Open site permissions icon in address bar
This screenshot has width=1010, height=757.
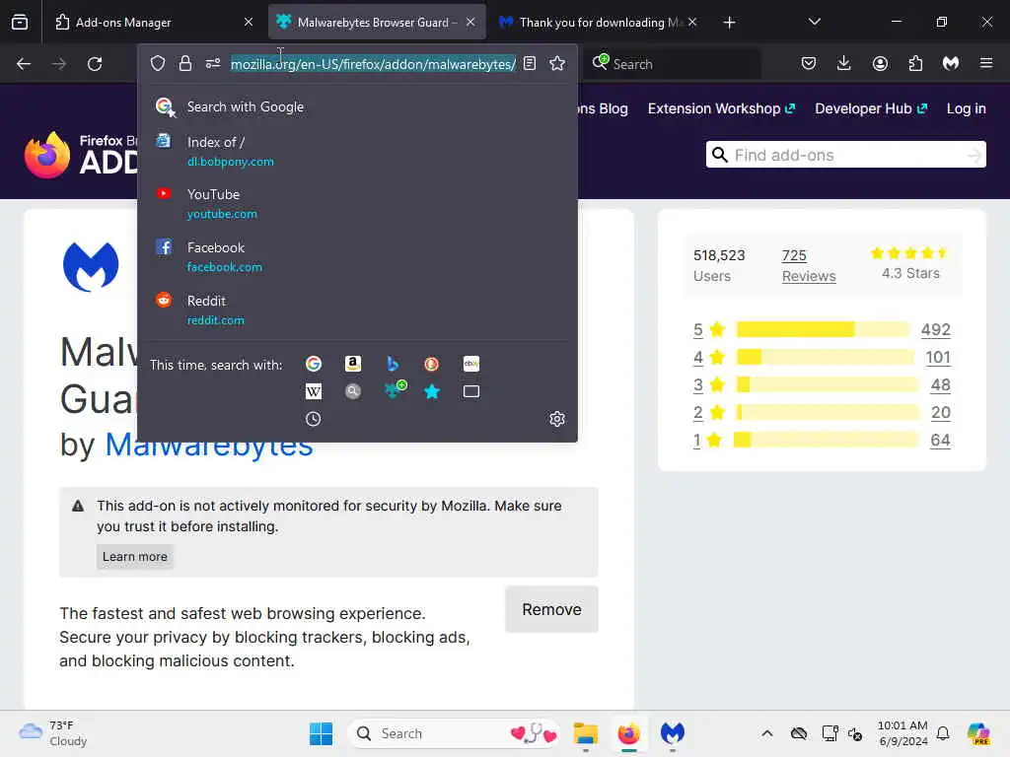(213, 63)
